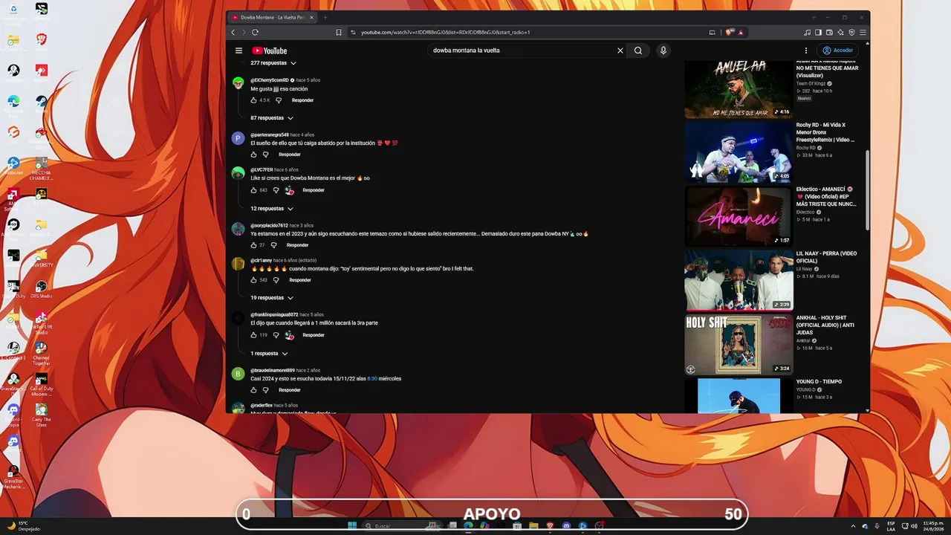Show hidden system tray icons
Screen dimensions: 951x535
point(853,526)
